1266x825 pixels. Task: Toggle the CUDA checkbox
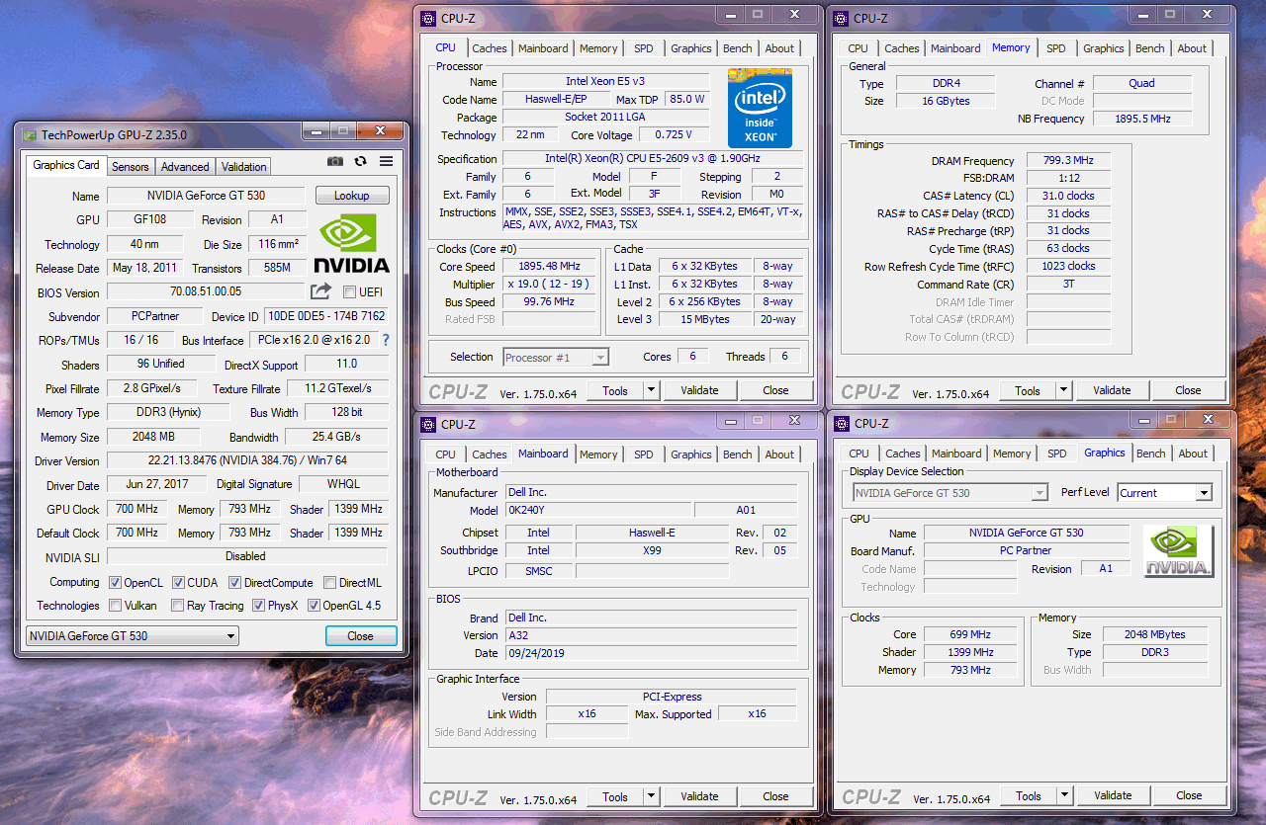tap(179, 583)
